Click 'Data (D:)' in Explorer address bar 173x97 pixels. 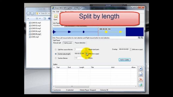[x=44, y=13]
